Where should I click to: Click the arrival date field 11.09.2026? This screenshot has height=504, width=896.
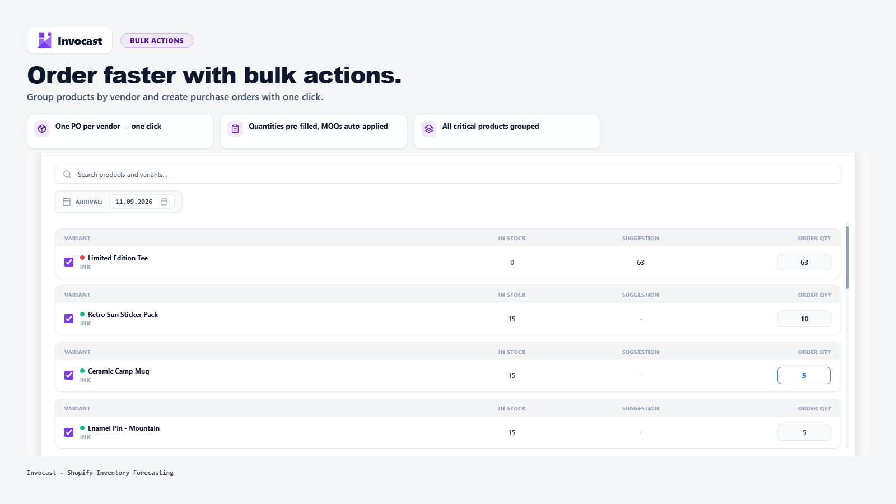[142, 202]
